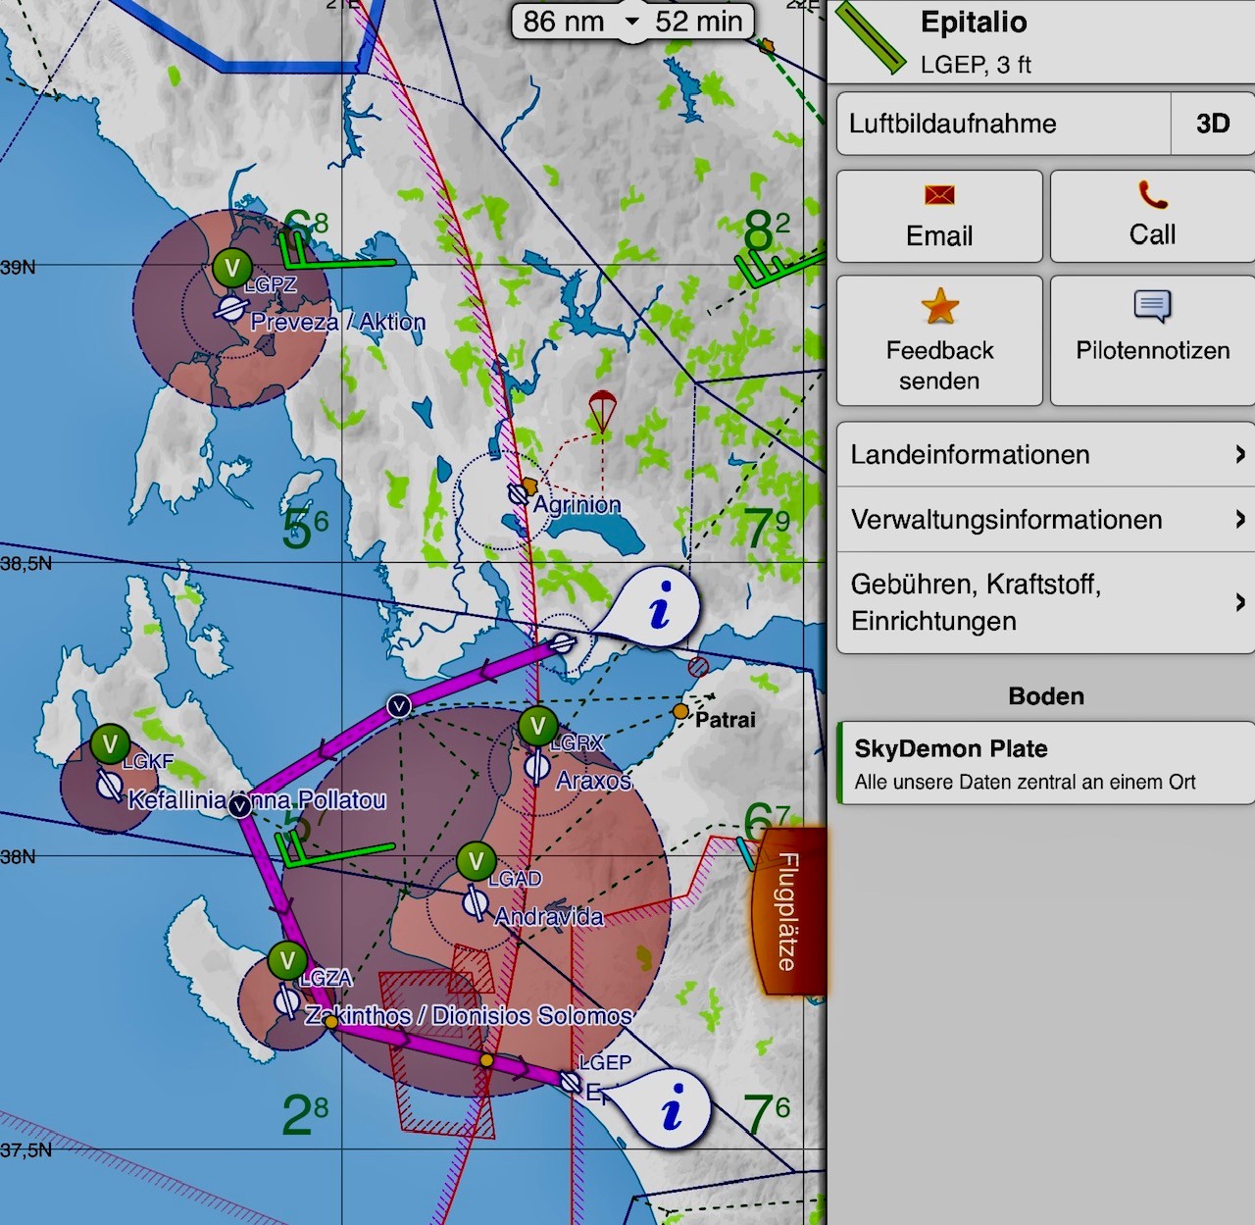Image resolution: width=1255 pixels, height=1225 pixels.
Task: Click the Epitalio runway icon
Action: 870,39
